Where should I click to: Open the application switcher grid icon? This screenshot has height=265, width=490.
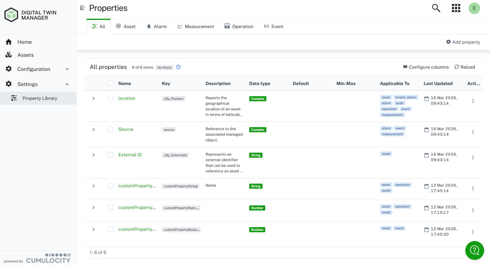click(456, 8)
